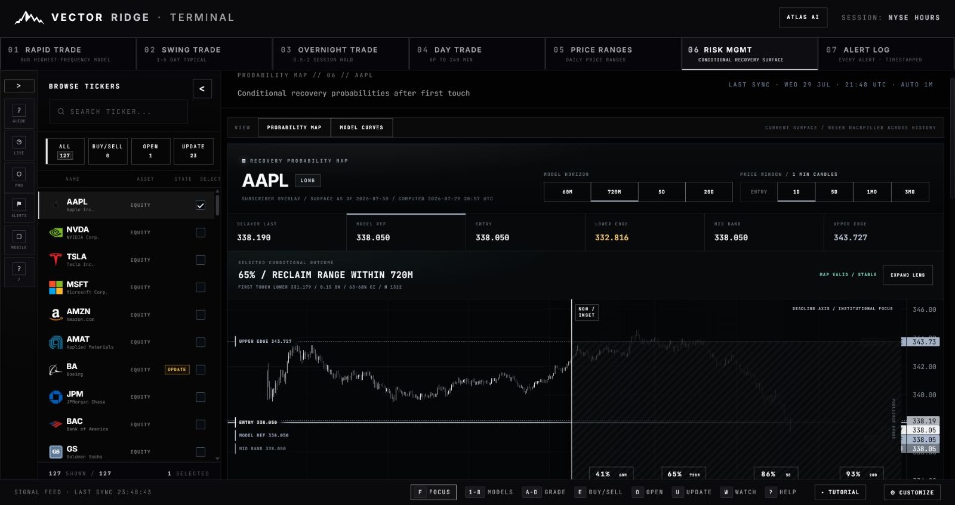
Task: Click the Search Ticker input field
Action: [118, 111]
